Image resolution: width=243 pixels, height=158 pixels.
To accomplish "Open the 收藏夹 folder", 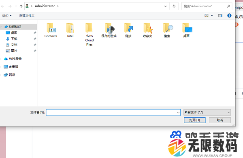I will pos(148,30).
